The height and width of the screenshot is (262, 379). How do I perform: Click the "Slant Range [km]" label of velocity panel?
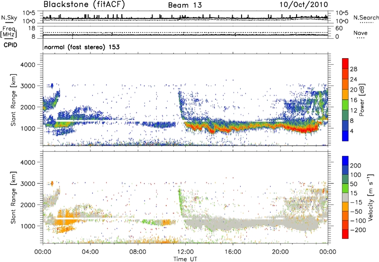(13, 198)
